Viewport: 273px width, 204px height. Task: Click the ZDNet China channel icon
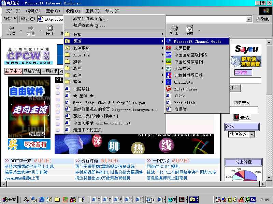point(169,89)
